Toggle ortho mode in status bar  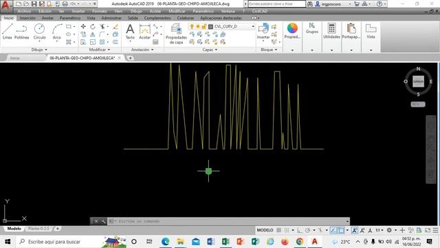tap(300, 230)
